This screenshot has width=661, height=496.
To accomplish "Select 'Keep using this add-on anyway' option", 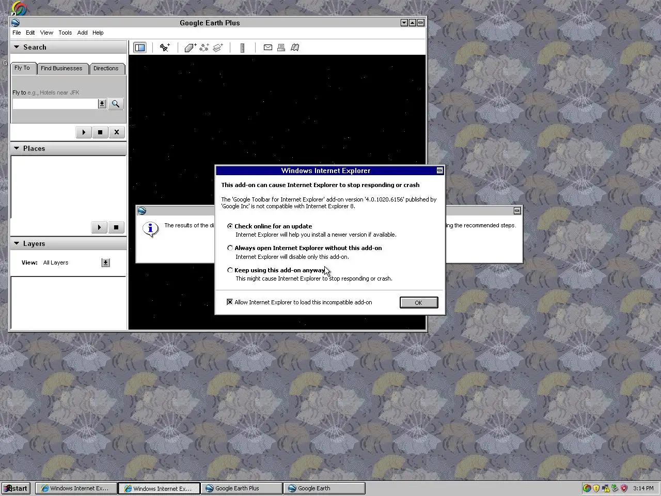I will [230, 270].
